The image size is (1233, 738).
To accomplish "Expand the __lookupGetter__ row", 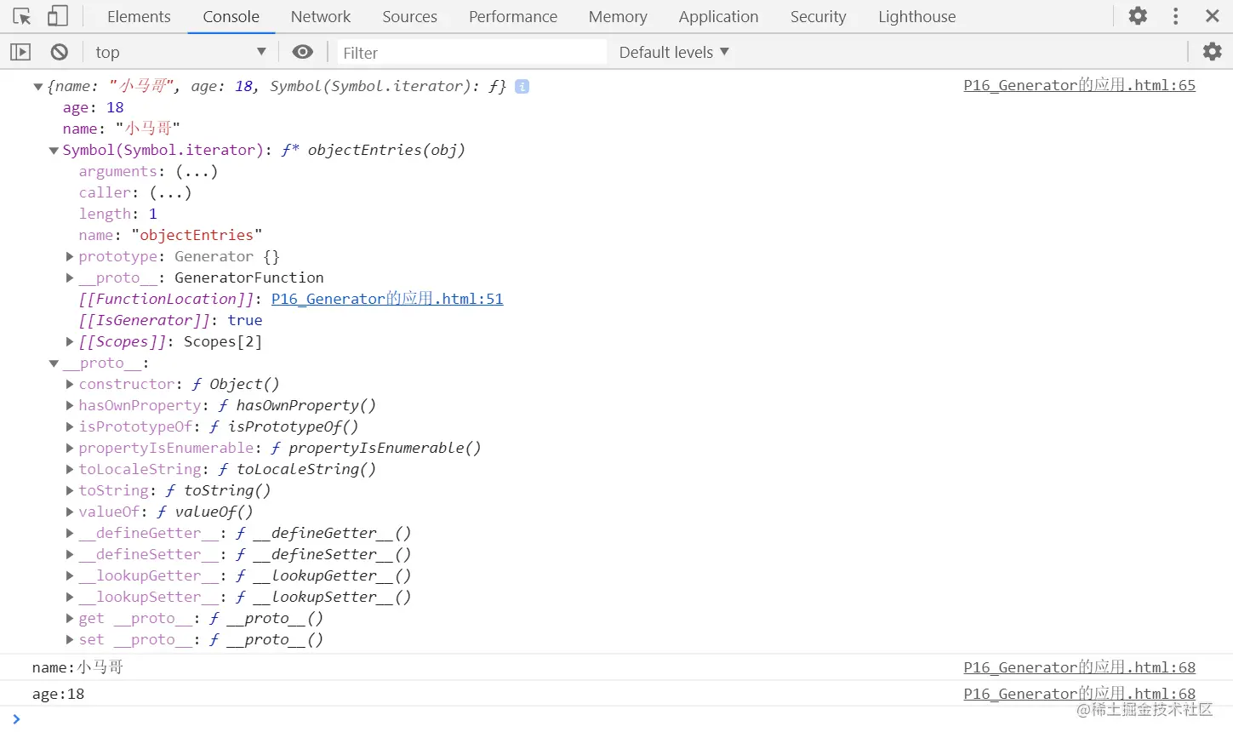I will 70,575.
